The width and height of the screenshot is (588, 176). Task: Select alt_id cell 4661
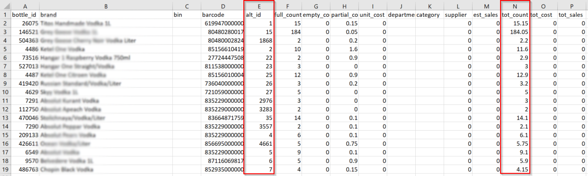pyautogui.click(x=259, y=144)
